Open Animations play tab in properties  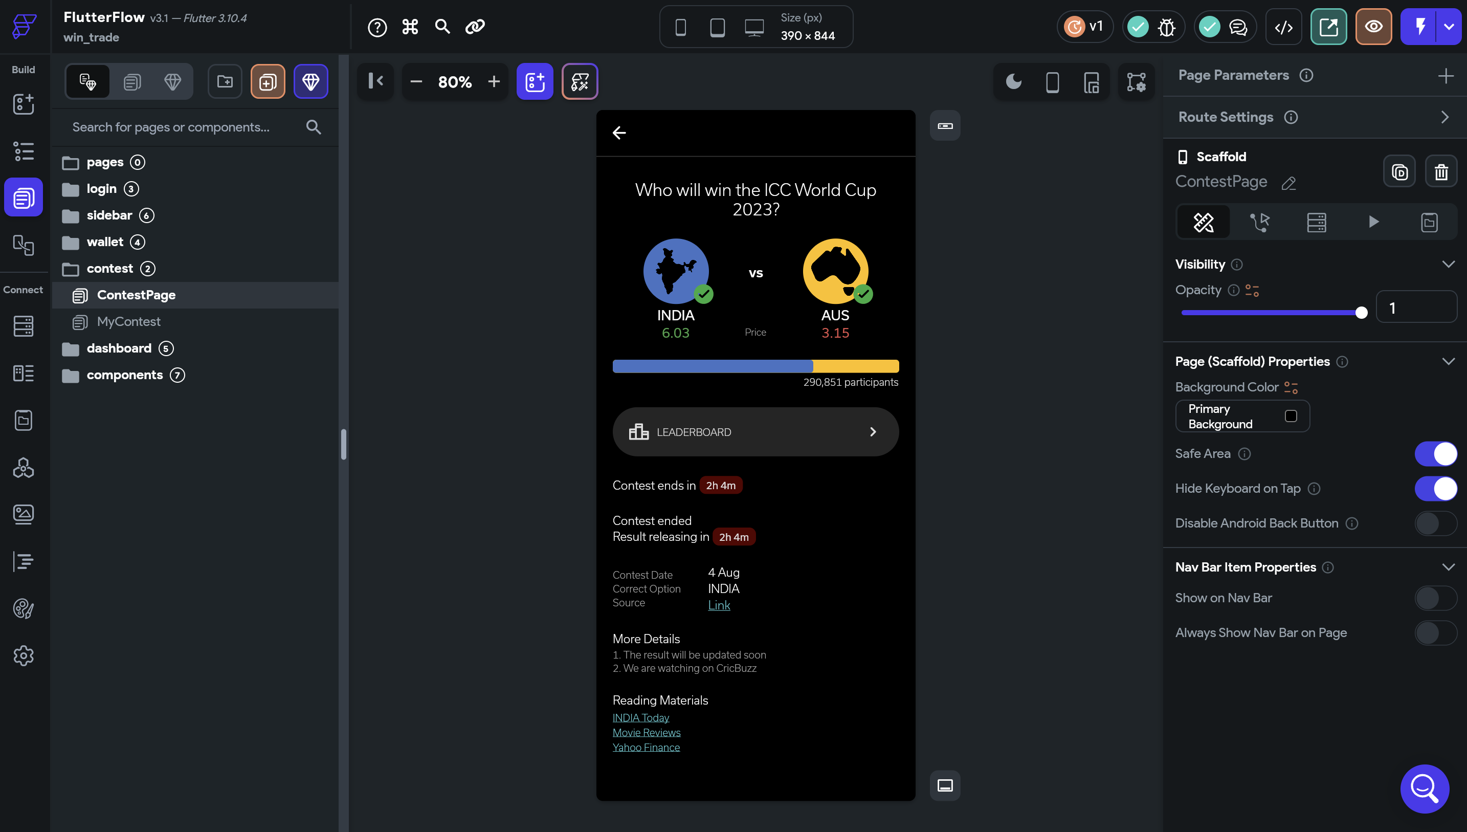tap(1373, 222)
